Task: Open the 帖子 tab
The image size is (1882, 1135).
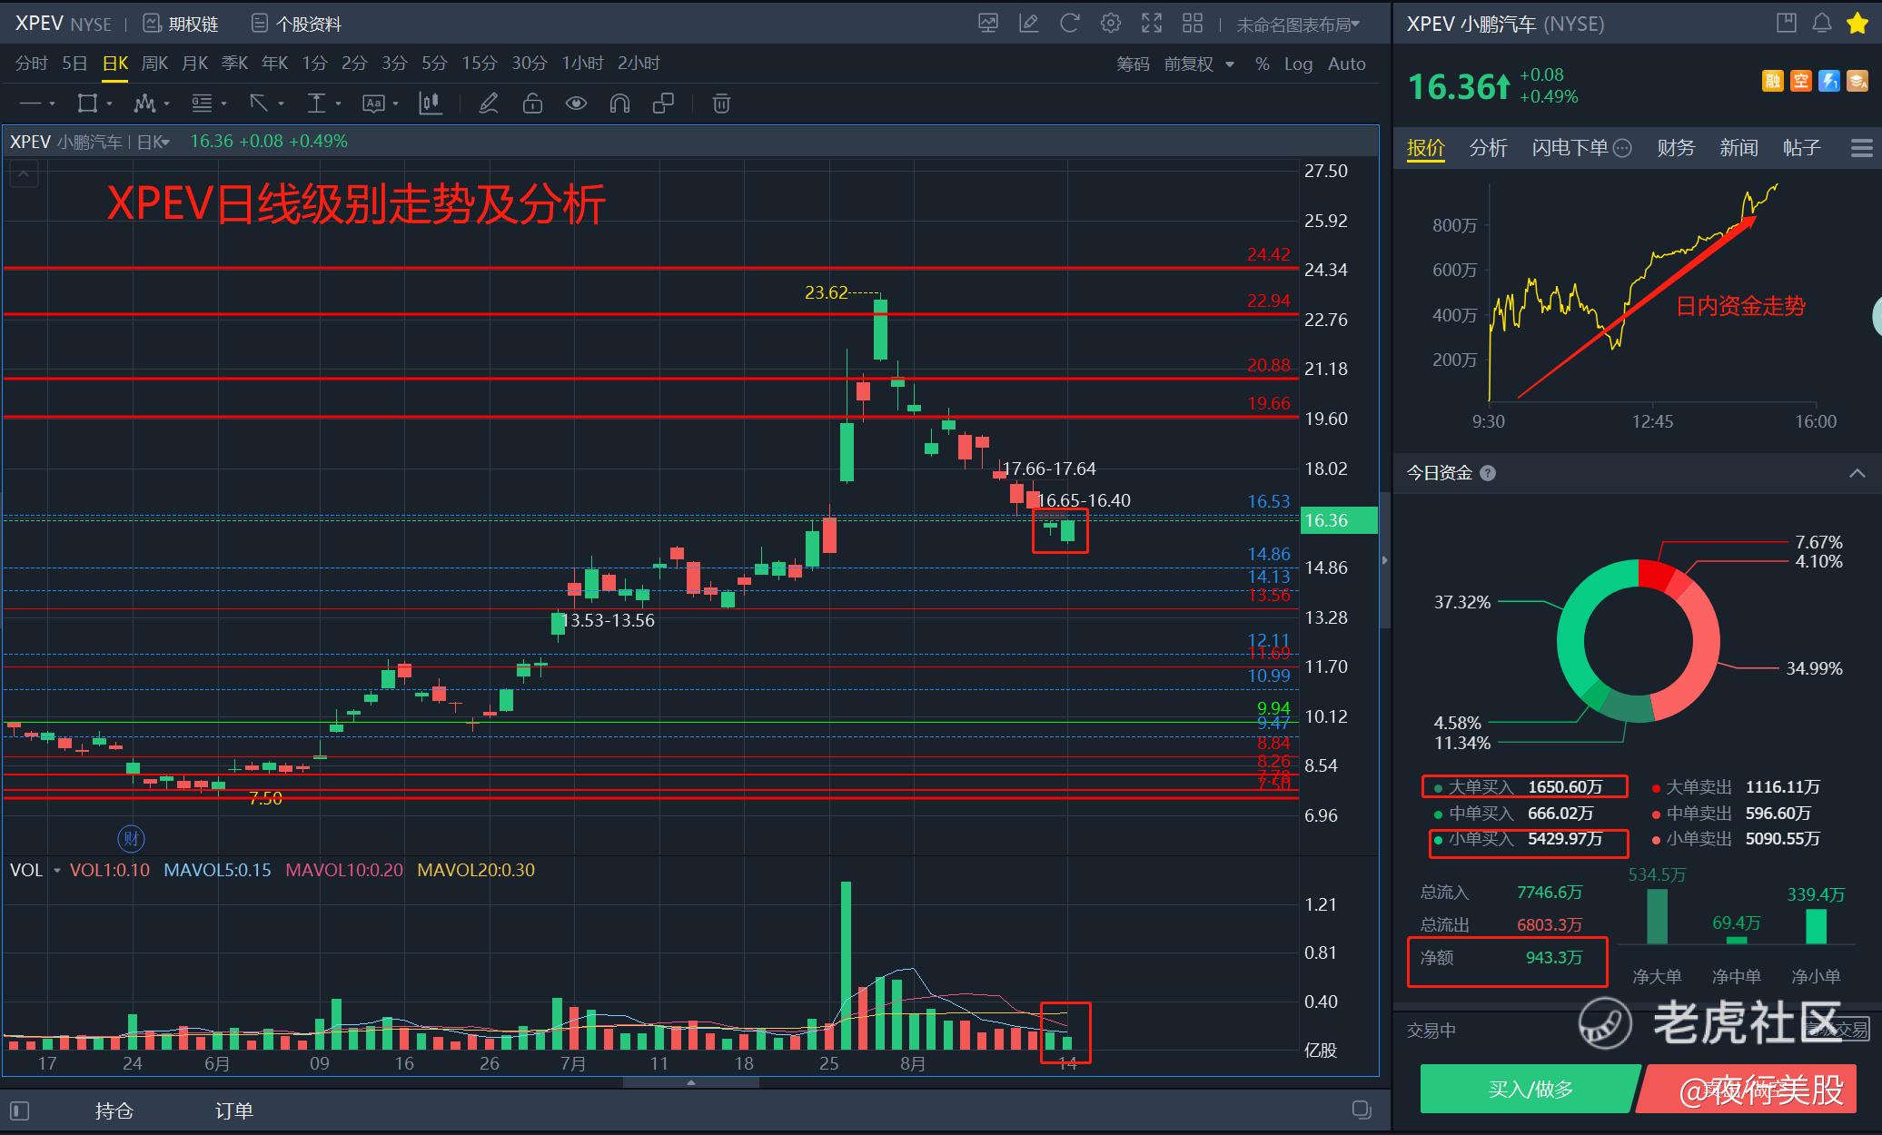Action: tap(1801, 147)
